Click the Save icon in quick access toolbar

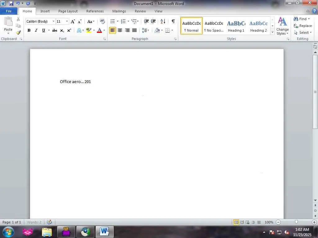coord(11,3)
